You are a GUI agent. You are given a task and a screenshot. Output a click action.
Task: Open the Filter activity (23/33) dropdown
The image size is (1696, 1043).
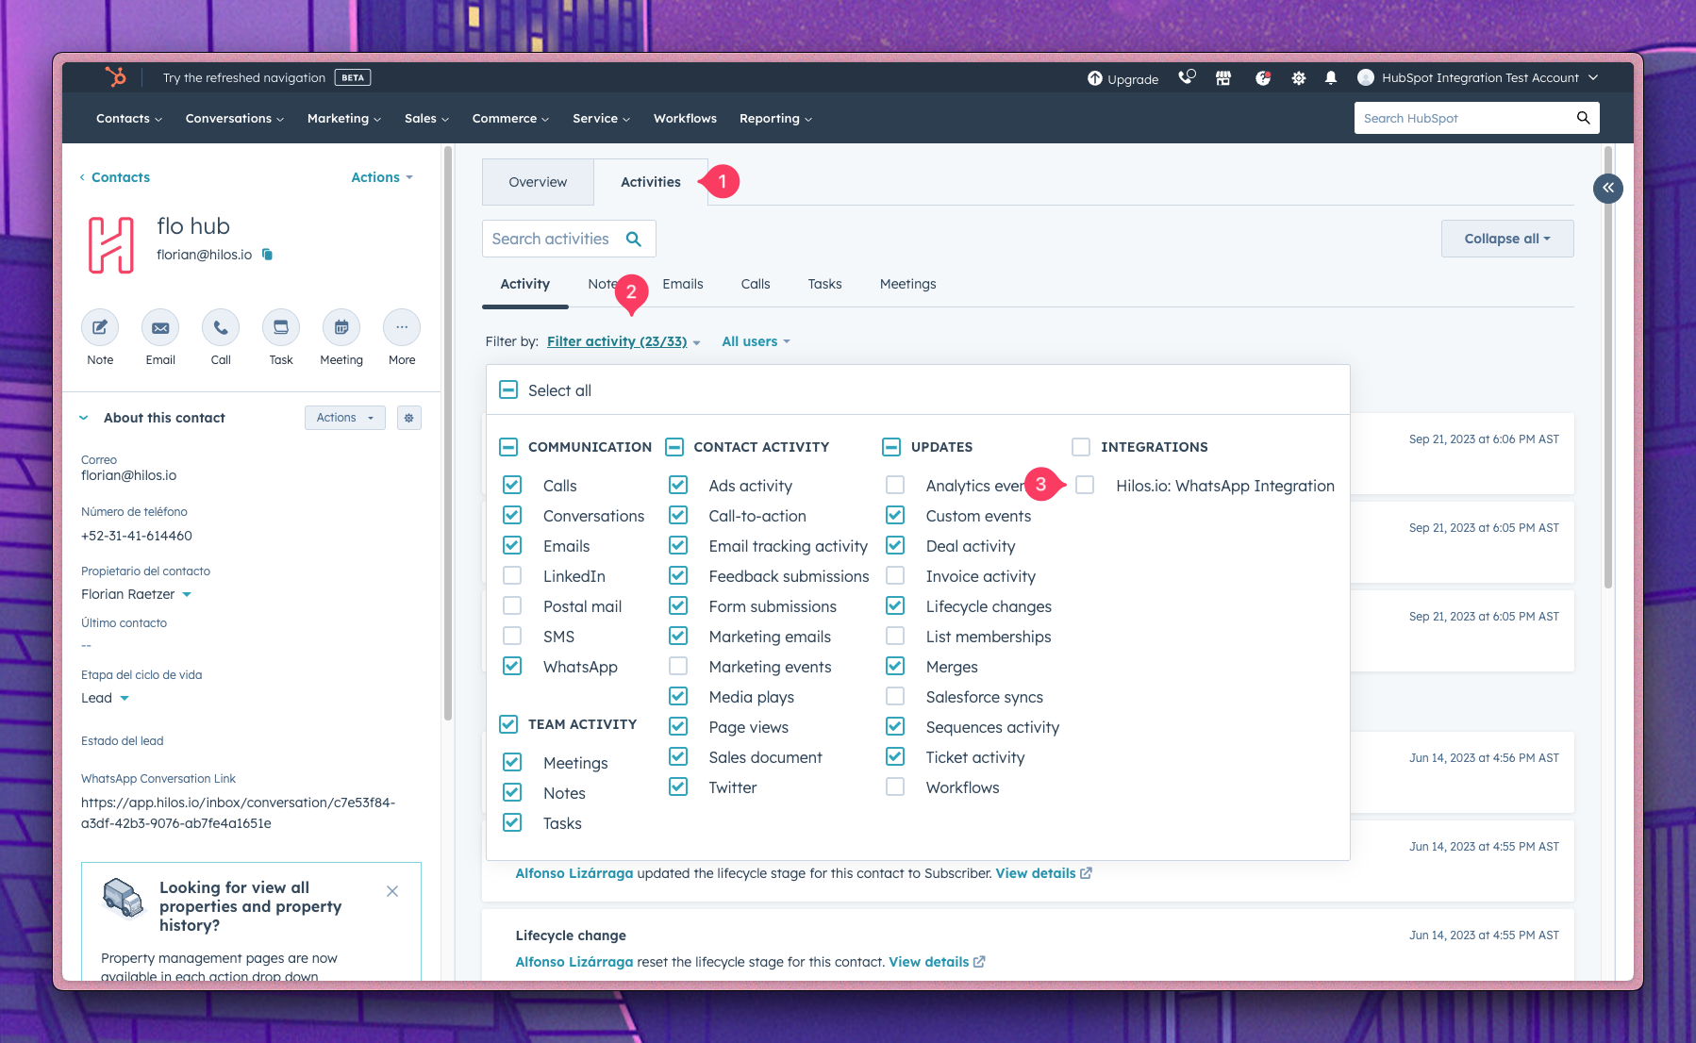click(x=618, y=340)
